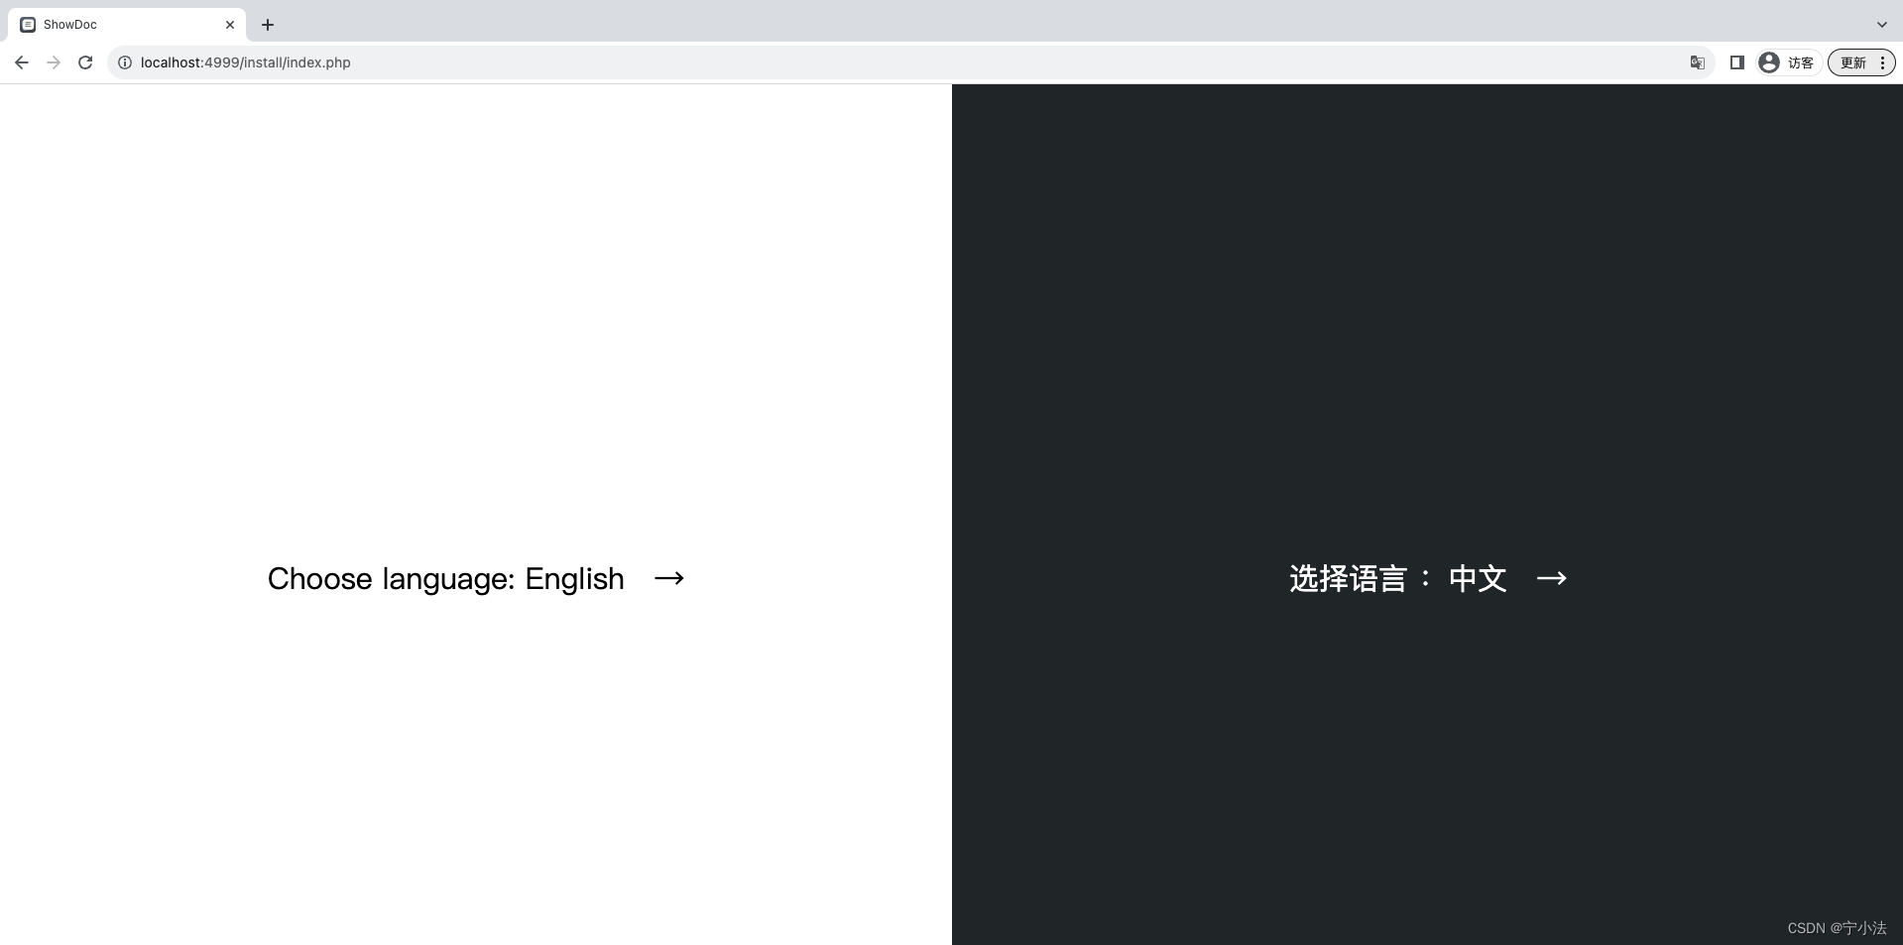
Task: Open site information via the info icon
Action: (x=125, y=62)
